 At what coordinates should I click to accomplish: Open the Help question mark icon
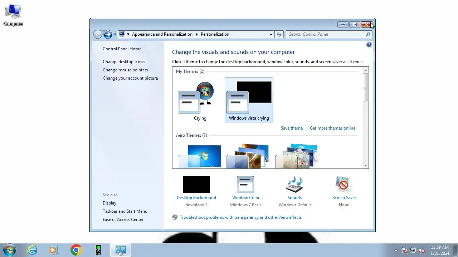369,45
